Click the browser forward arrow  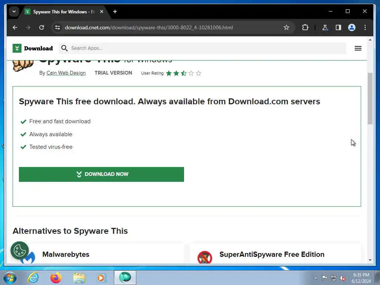pyautogui.click(x=28, y=27)
